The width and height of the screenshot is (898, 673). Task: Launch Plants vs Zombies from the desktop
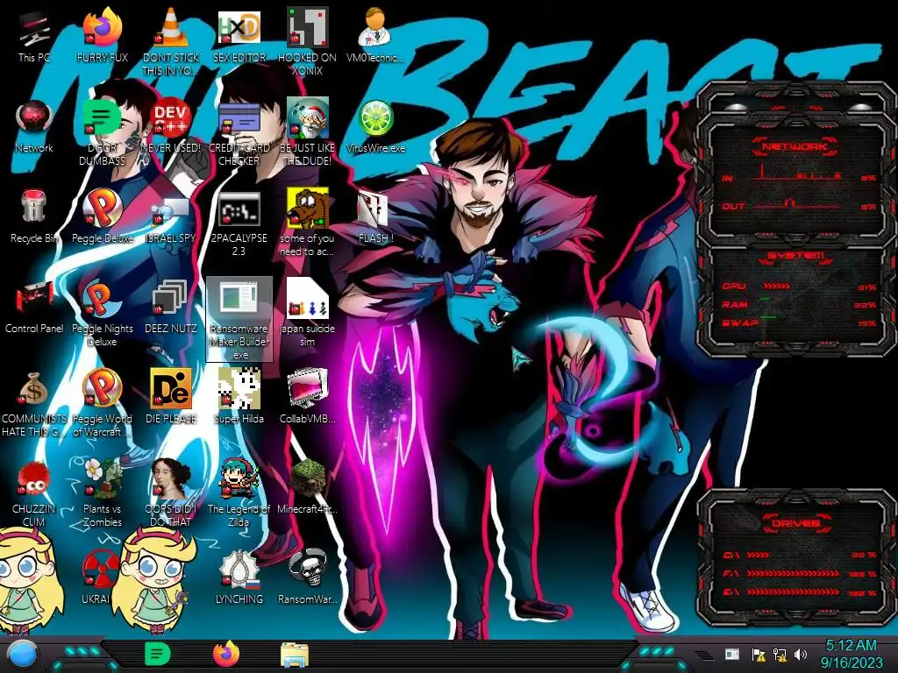103,493
